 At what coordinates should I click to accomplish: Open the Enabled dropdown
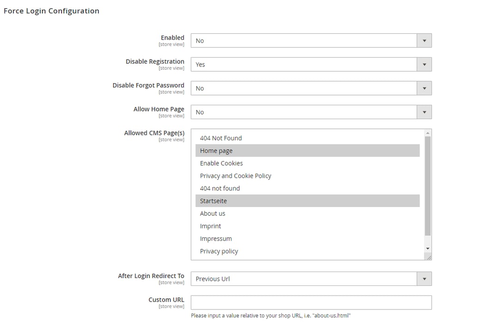[x=424, y=40]
